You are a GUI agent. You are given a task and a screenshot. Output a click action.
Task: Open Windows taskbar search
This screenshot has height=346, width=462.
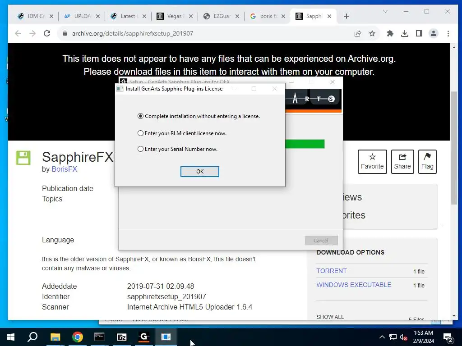tap(32, 337)
